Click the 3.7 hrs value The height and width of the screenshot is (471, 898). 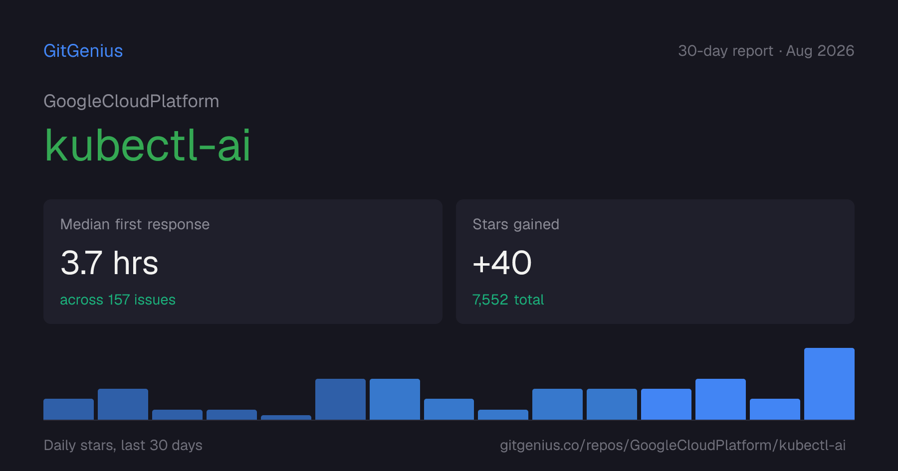(109, 263)
